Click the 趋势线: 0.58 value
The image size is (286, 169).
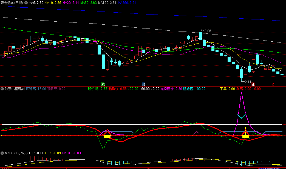pos(118,89)
